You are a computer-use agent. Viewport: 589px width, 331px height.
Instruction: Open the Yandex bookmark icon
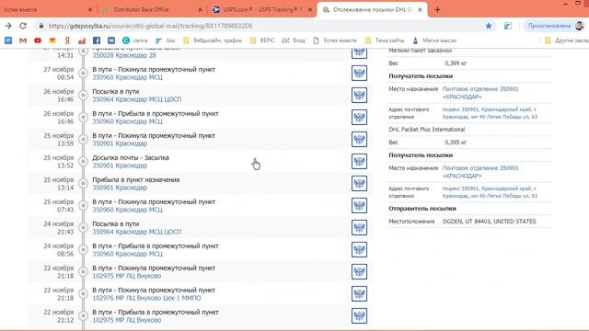pos(67,40)
